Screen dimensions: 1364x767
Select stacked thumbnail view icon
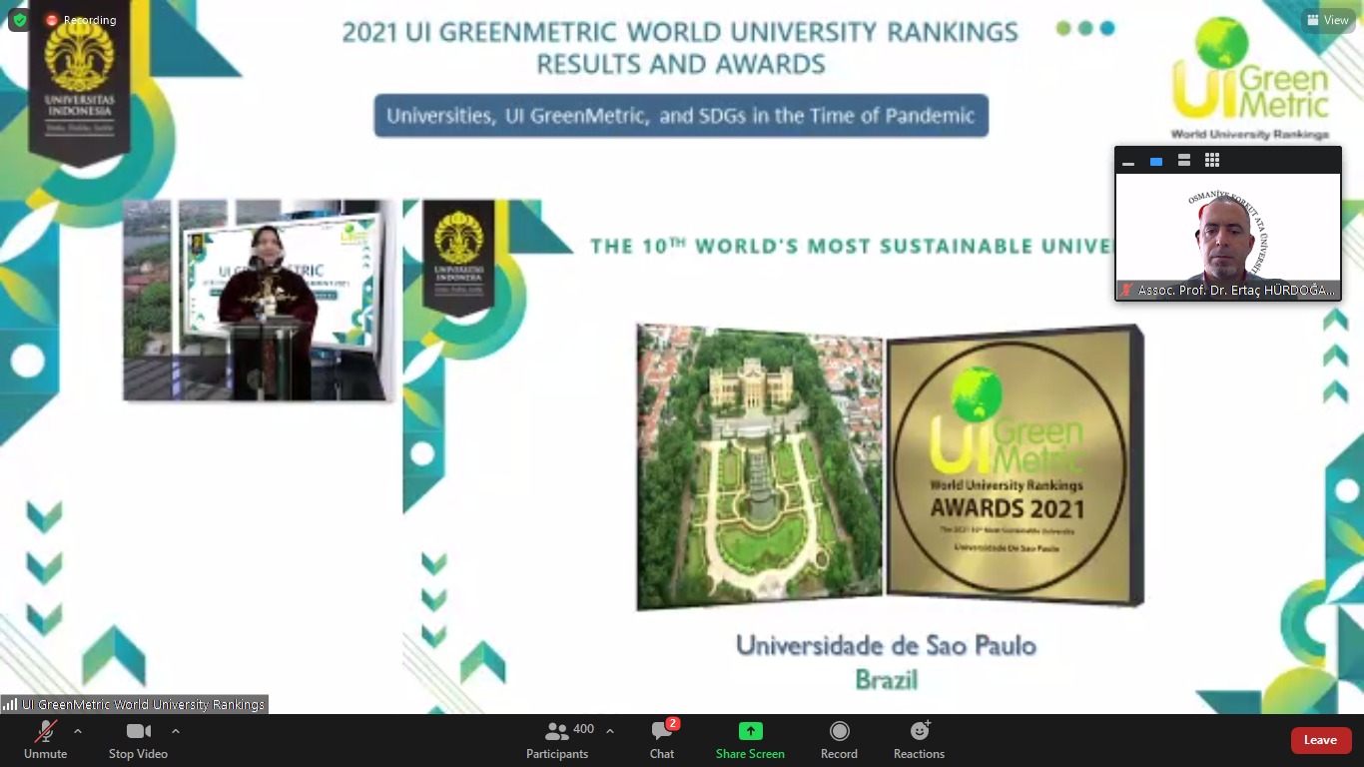[x=1184, y=161]
